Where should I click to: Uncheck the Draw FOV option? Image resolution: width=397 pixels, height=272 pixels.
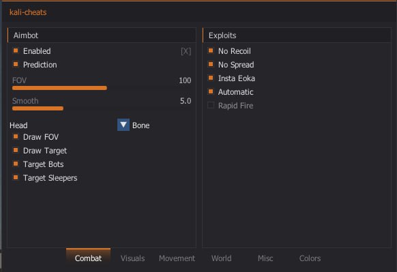coord(16,137)
